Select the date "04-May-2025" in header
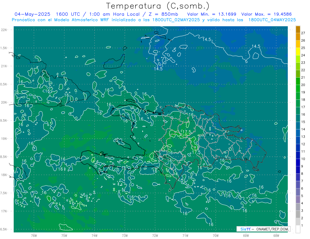 point(33,14)
